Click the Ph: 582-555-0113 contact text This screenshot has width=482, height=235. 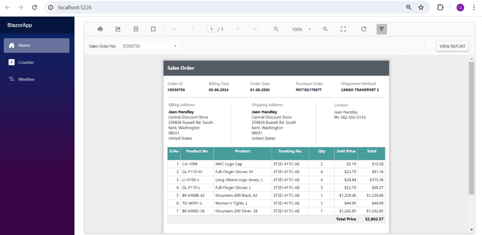coord(350,118)
